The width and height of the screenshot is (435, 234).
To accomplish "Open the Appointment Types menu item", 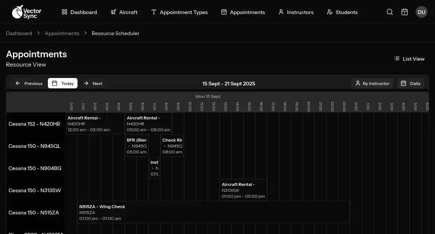I will (179, 12).
